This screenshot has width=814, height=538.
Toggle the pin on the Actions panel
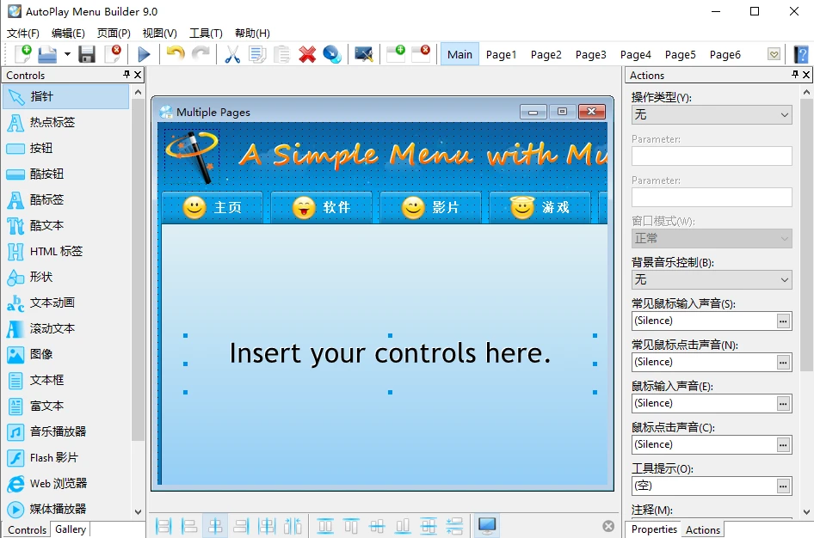[x=796, y=75]
